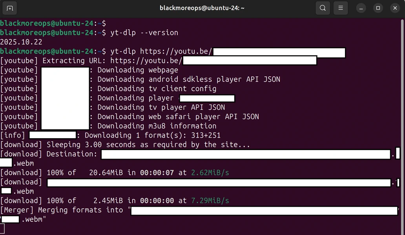Click 'Downloading android sdkless player API JSON'
Screen dimensions: 405x235
tap(188, 80)
